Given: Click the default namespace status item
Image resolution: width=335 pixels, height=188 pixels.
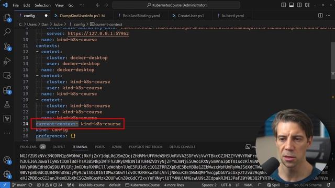Looking at the screenshot, I should (115, 185).
